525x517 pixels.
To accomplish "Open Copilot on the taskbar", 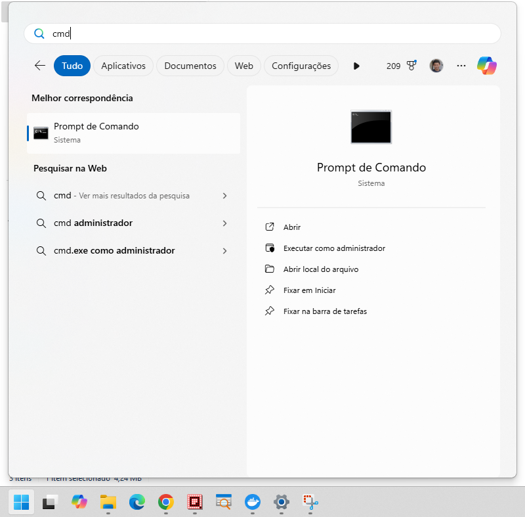I will tap(79, 502).
